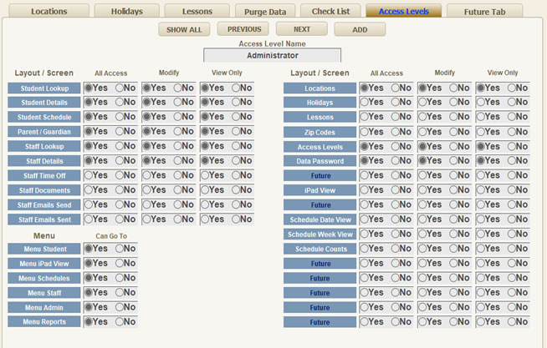The image size is (547, 348).
Task: Set Student Details Modify to No
Action: coord(178,102)
